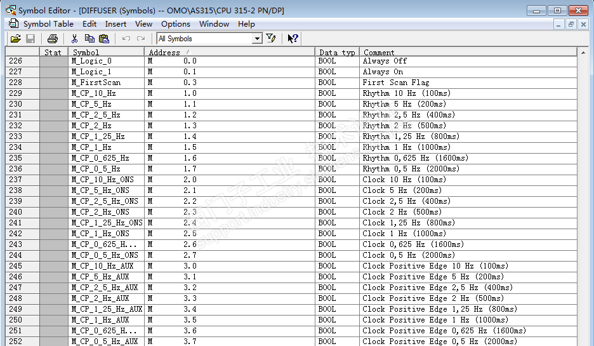Open the Help menu
The width and height of the screenshot is (594, 346).
246,24
